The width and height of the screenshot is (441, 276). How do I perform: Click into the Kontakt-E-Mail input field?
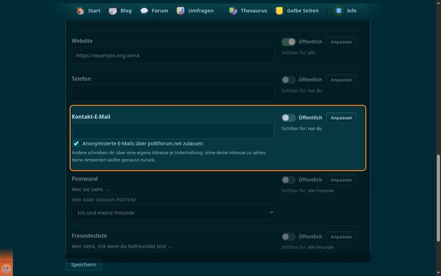[x=173, y=131]
